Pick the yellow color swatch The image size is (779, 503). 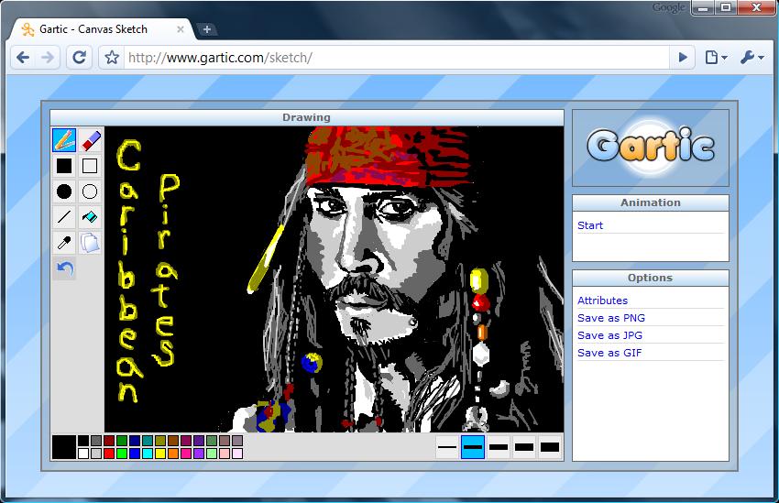point(160,454)
